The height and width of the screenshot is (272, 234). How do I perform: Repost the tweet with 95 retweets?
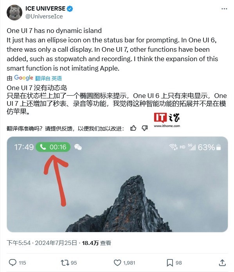click(68, 263)
